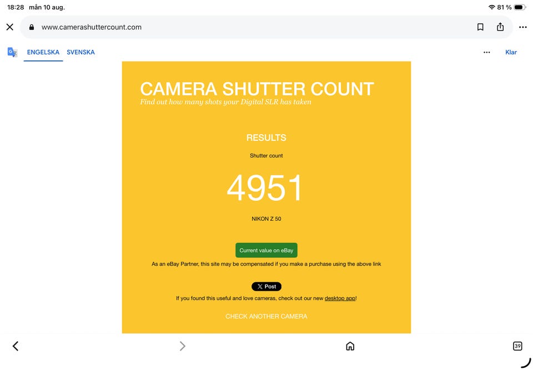Tap the Wi-Fi icon in status bar
Screen dimensions: 533x370
(x=491, y=7)
